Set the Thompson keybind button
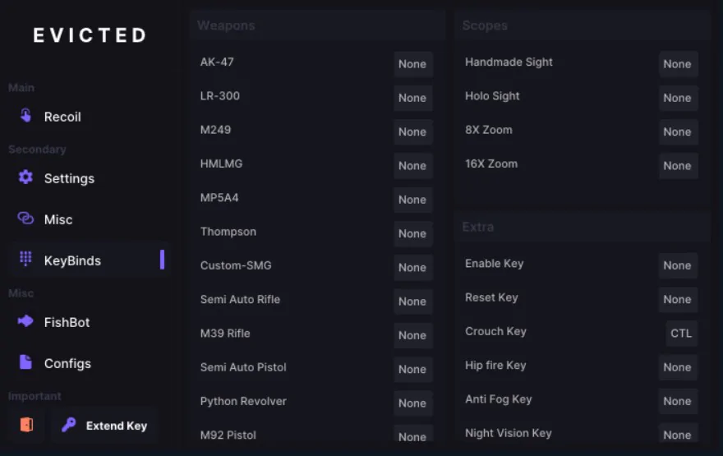The height and width of the screenshot is (456, 723). 412,233
